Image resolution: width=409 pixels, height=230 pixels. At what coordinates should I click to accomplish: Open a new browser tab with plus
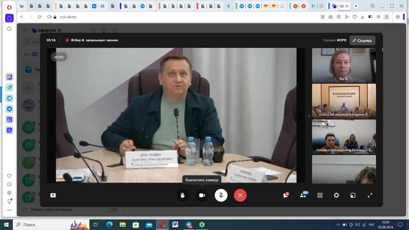click(x=356, y=6)
